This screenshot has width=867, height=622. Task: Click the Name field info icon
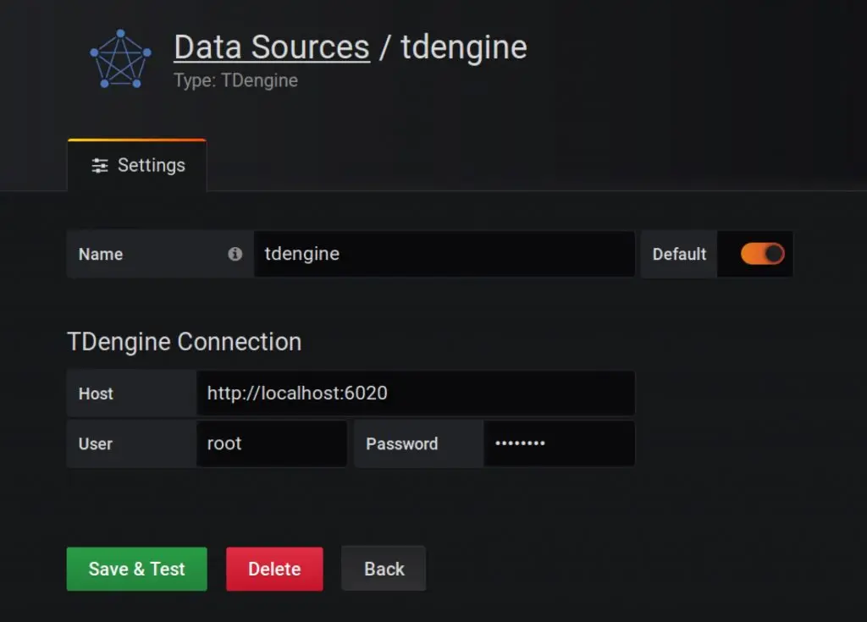tap(235, 254)
